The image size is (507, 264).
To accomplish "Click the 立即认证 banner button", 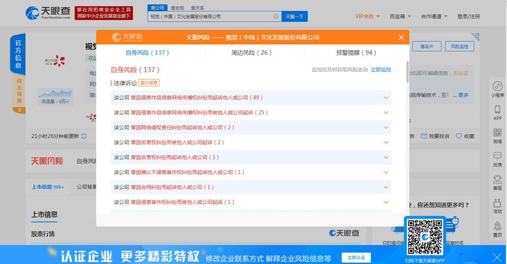I will [x=356, y=258].
